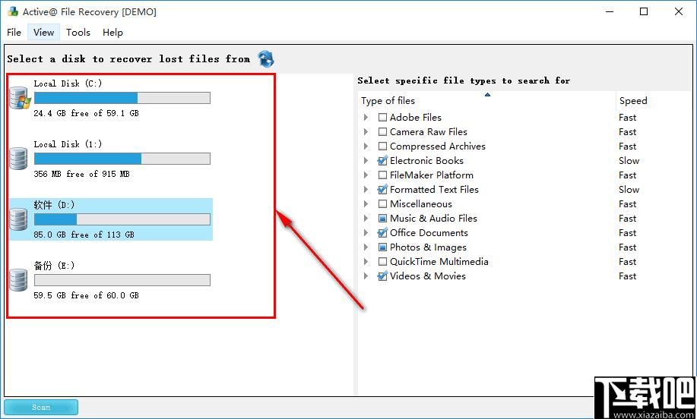The height and width of the screenshot is (419, 697).
Task: Check the Miscellaneous checkbox
Action: [382, 204]
